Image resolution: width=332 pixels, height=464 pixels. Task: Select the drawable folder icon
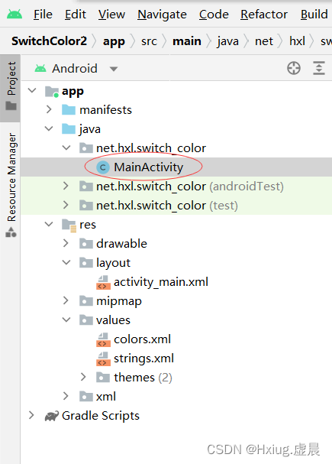click(86, 244)
